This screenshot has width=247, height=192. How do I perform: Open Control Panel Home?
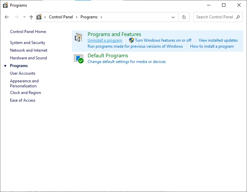click(x=28, y=32)
